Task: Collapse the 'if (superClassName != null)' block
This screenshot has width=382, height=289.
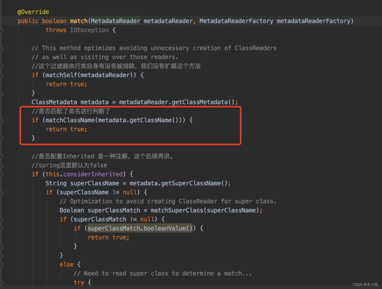Action: (1, 193)
